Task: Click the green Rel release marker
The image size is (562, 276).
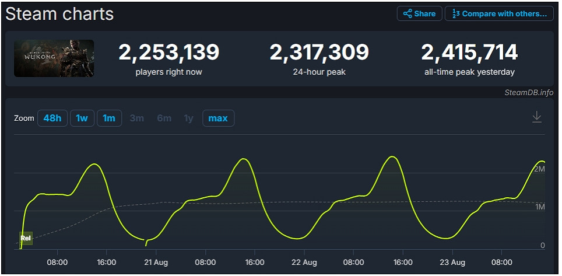Action: (26, 238)
